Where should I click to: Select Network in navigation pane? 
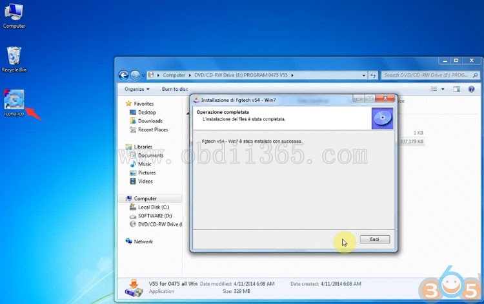tap(143, 242)
